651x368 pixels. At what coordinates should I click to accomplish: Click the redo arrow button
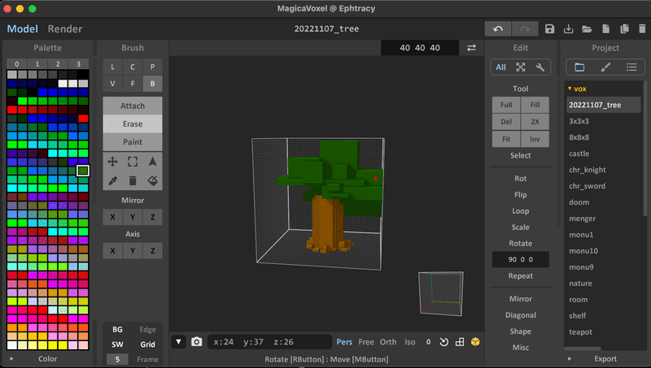[525, 29]
